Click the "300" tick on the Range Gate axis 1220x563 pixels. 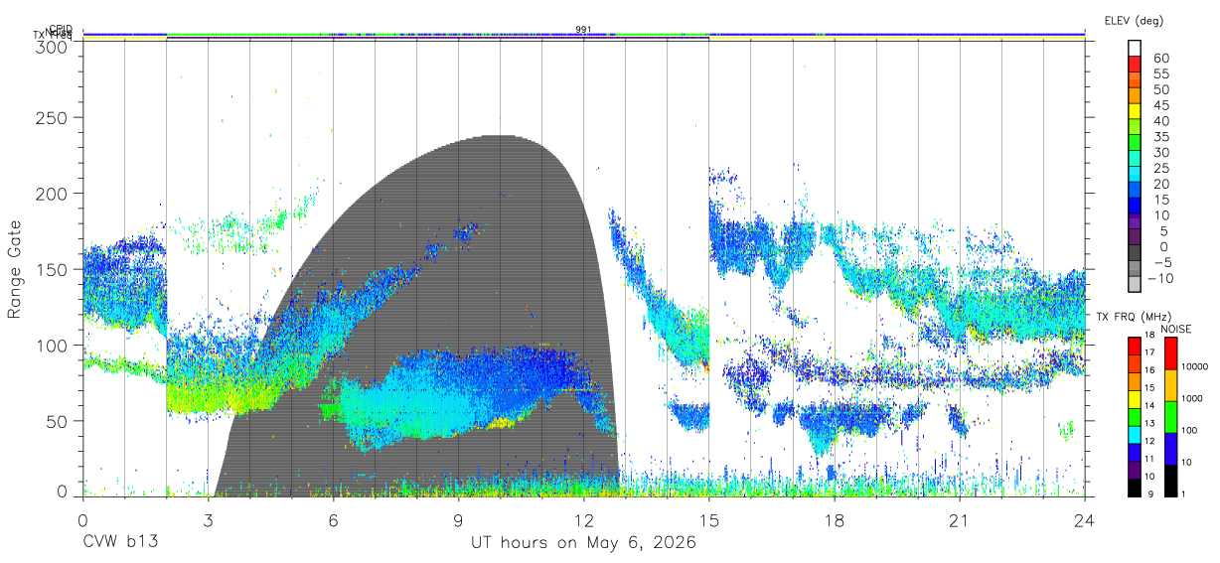(x=51, y=46)
